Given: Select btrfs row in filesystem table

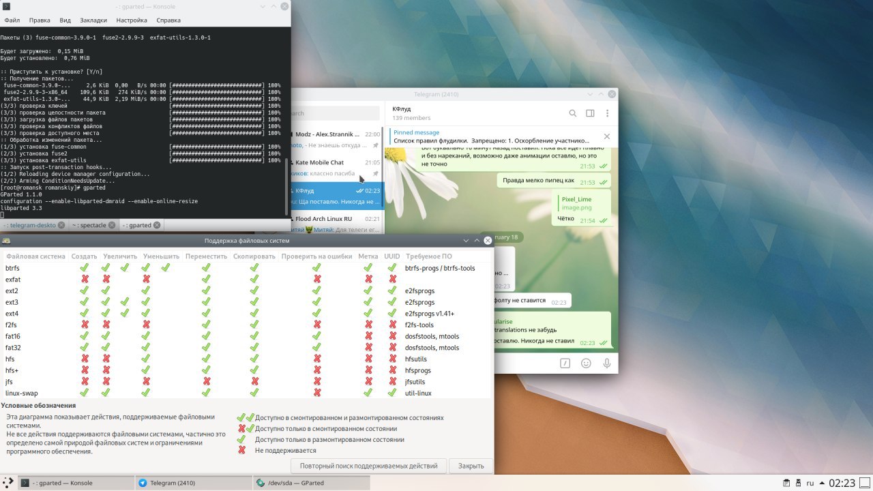Looking at the screenshot, I should [x=246, y=268].
